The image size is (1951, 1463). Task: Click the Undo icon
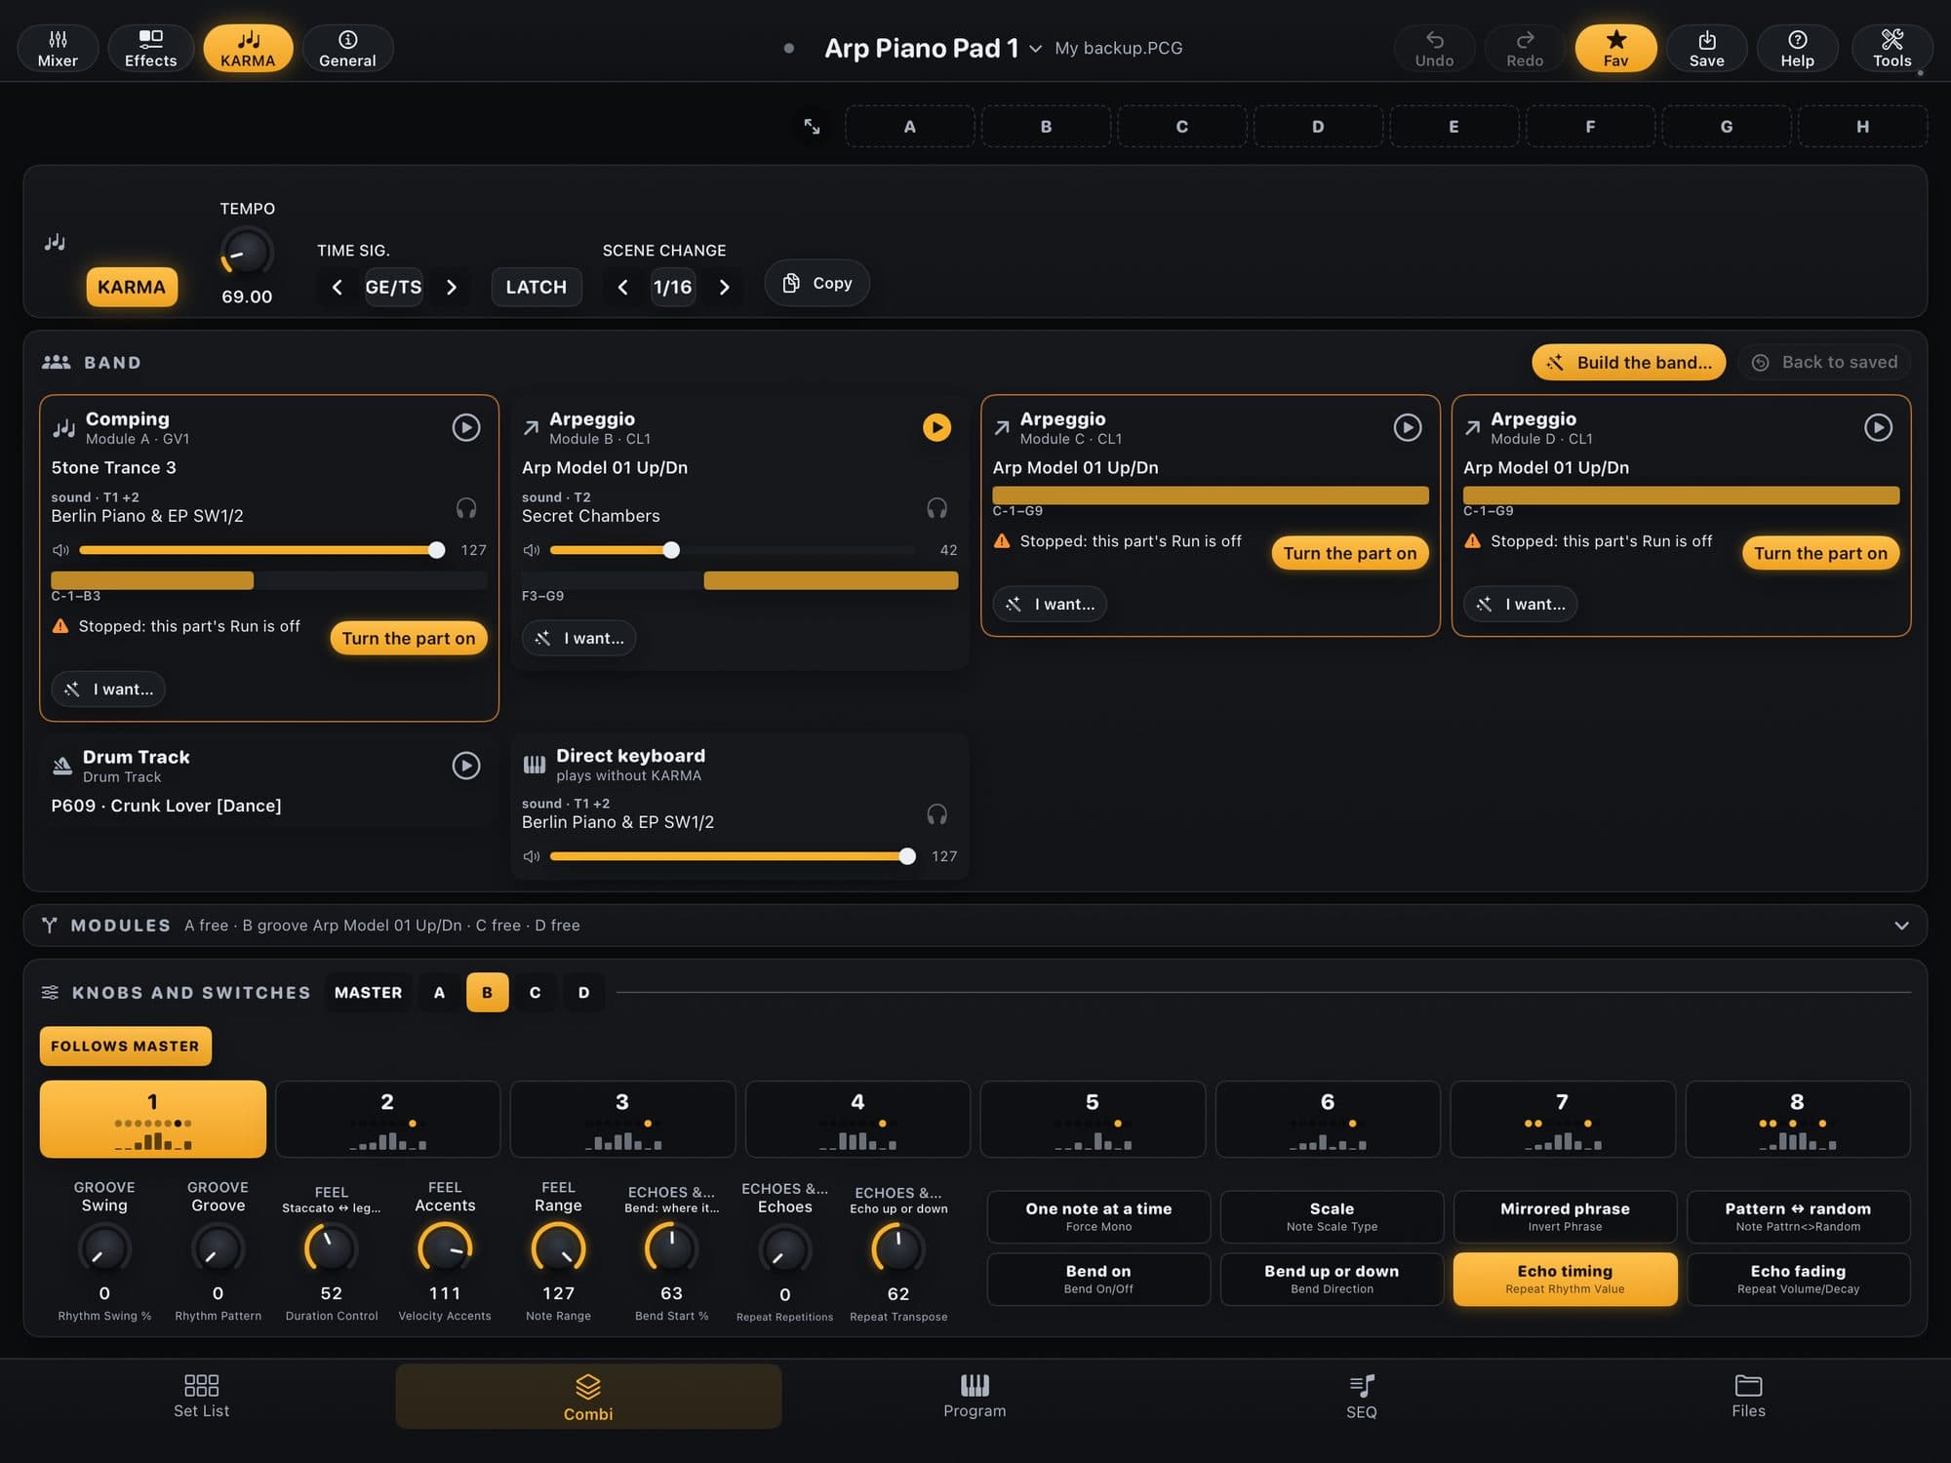[x=1434, y=48]
